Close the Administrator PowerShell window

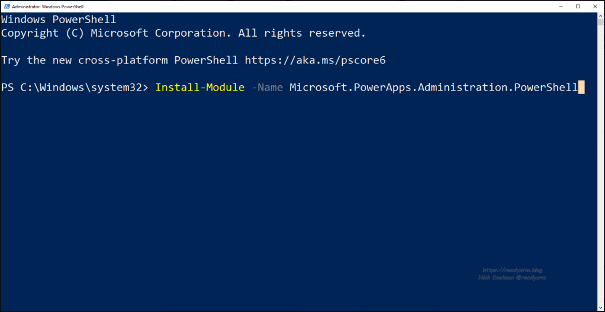(596, 6)
